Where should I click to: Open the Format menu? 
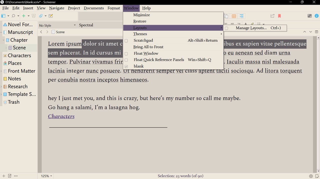click(x=114, y=8)
